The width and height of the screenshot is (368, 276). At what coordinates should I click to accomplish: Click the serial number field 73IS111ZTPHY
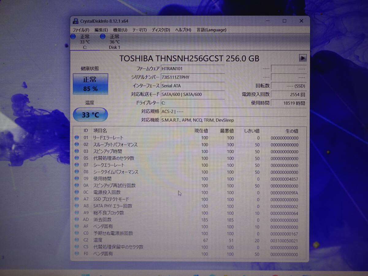(x=193, y=77)
